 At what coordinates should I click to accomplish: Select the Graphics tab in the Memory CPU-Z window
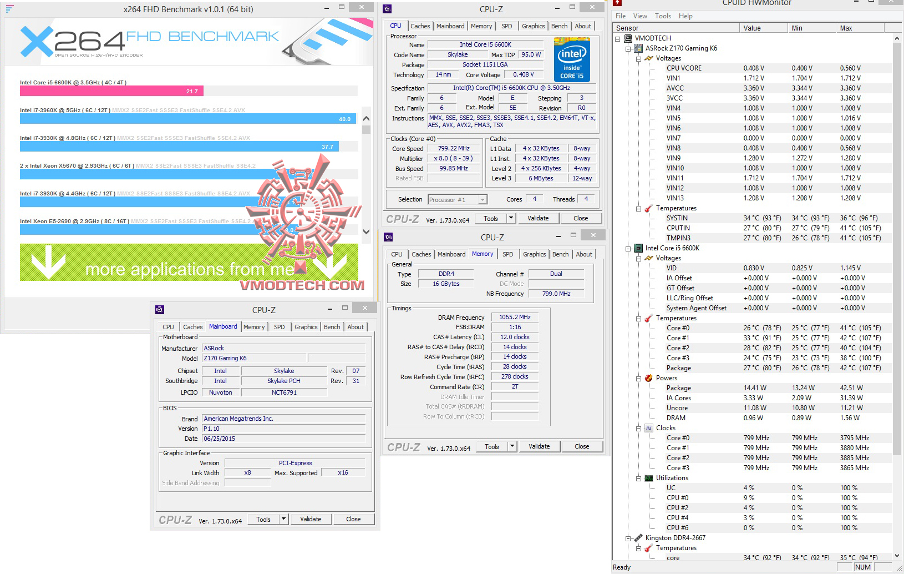pyautogui.click(x=535, y=254)
